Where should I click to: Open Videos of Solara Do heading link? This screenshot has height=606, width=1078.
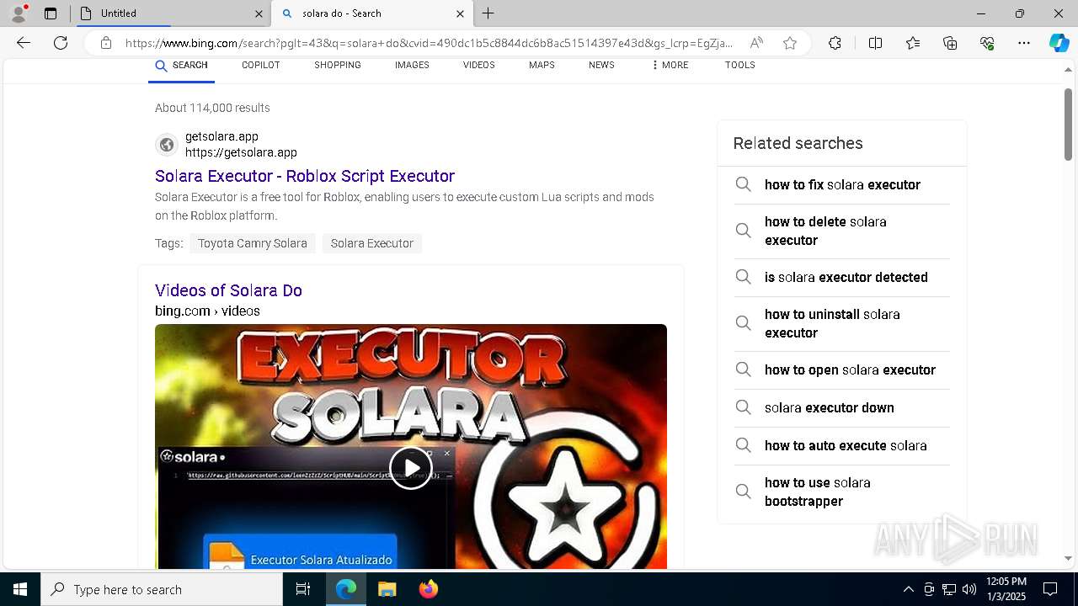point(228,290)
